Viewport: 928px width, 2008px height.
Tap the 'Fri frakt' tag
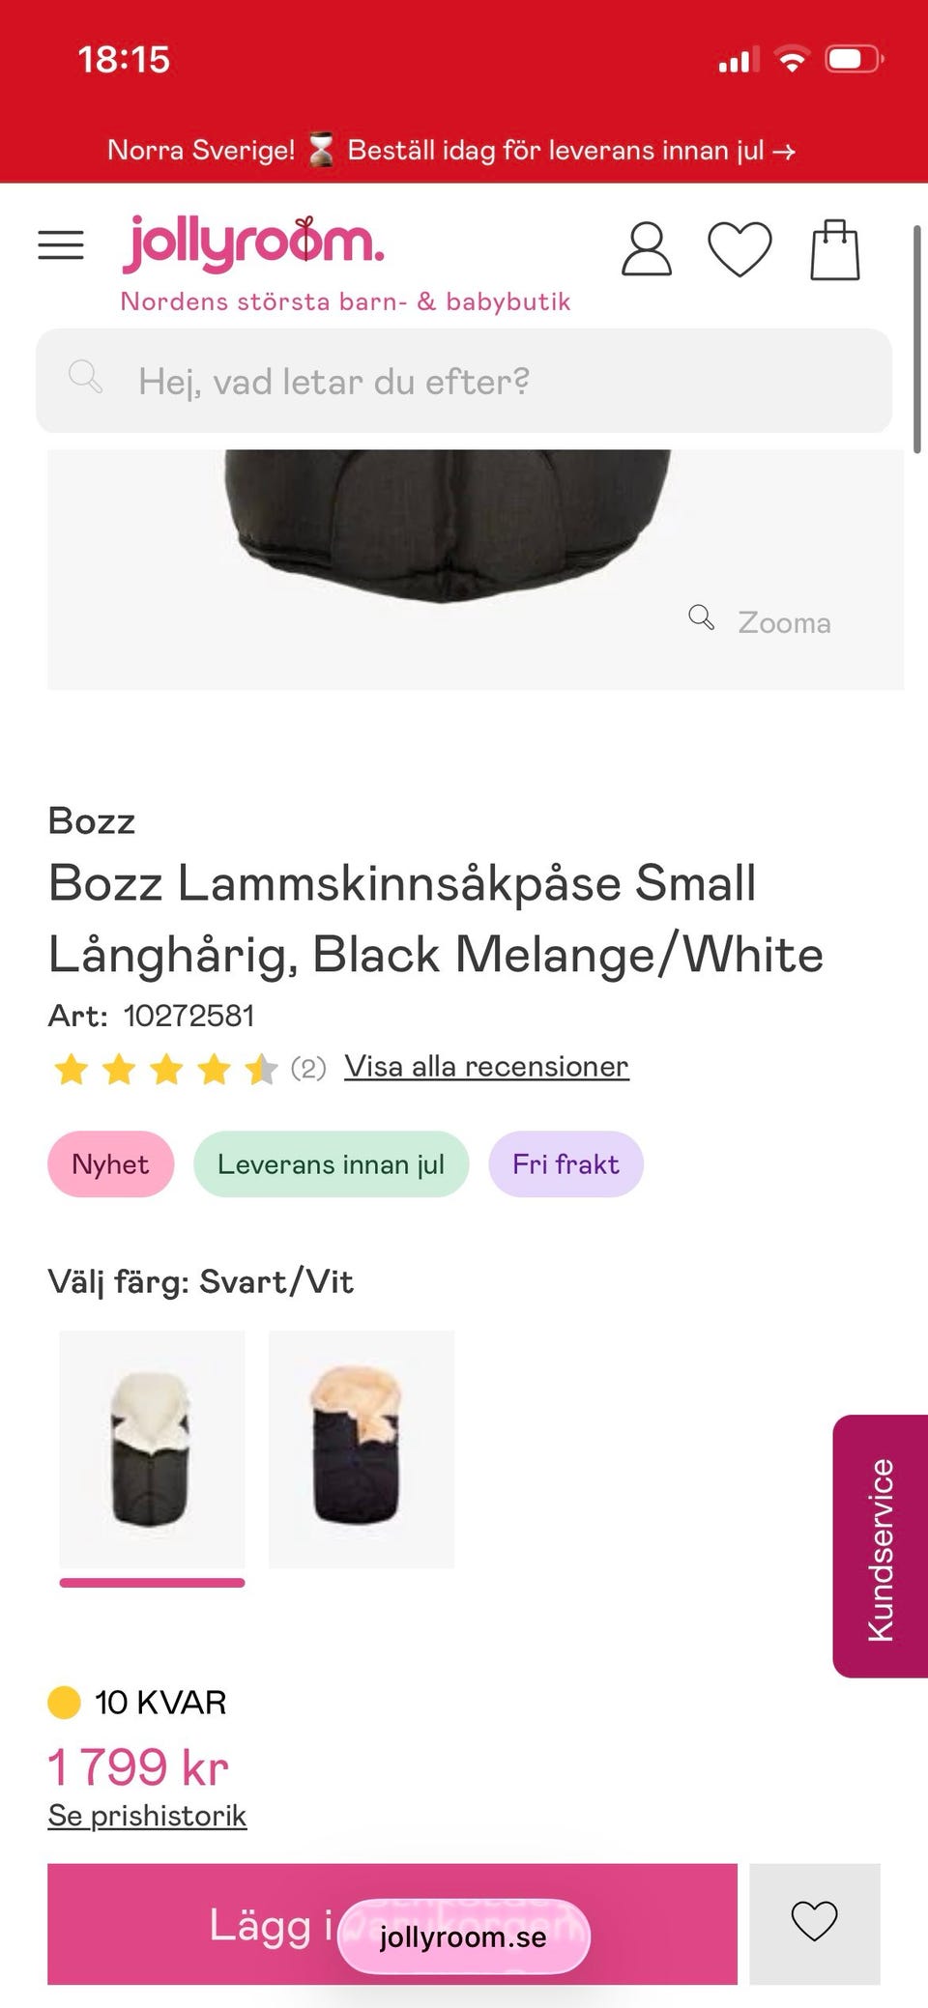click(x=565, y=1164)
